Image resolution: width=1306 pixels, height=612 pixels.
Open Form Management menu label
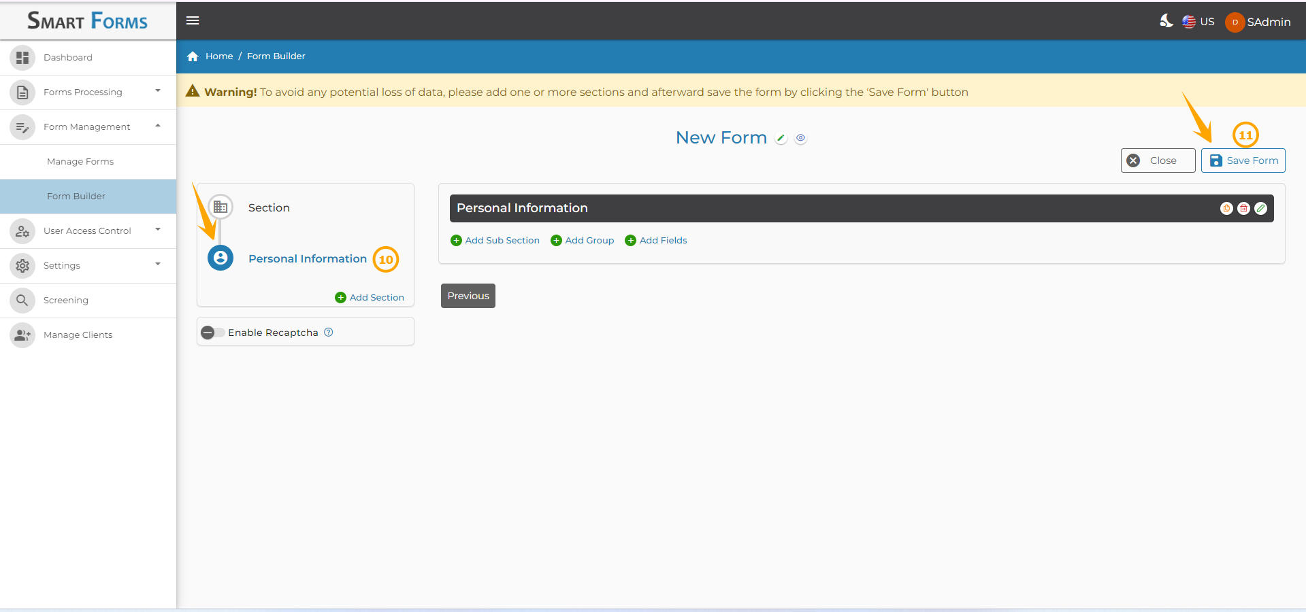tap(87, 127)
